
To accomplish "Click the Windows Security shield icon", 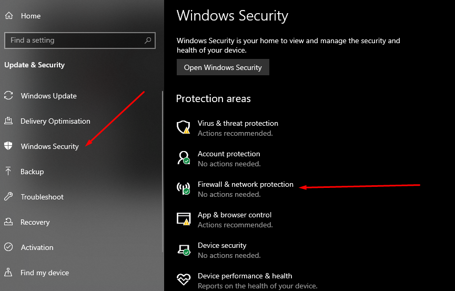I will 8,146.
